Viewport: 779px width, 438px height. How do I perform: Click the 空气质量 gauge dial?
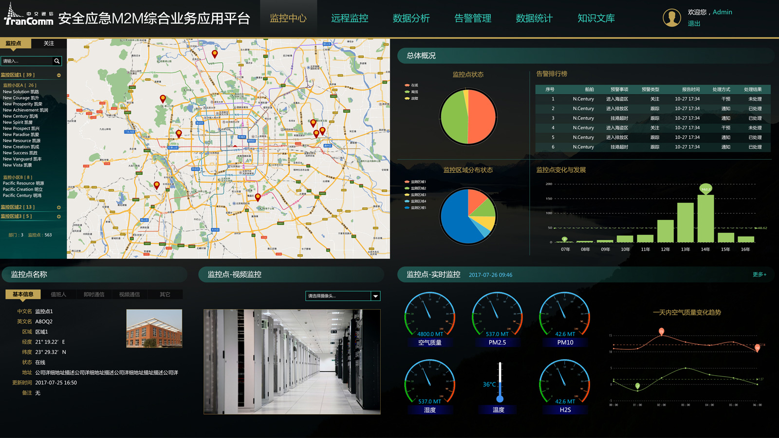(430, 315)
